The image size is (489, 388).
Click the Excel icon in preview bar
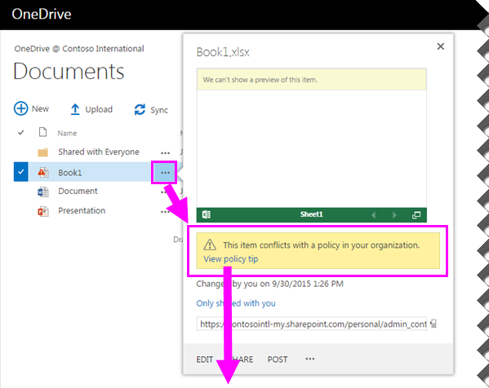tap(207, 214)
